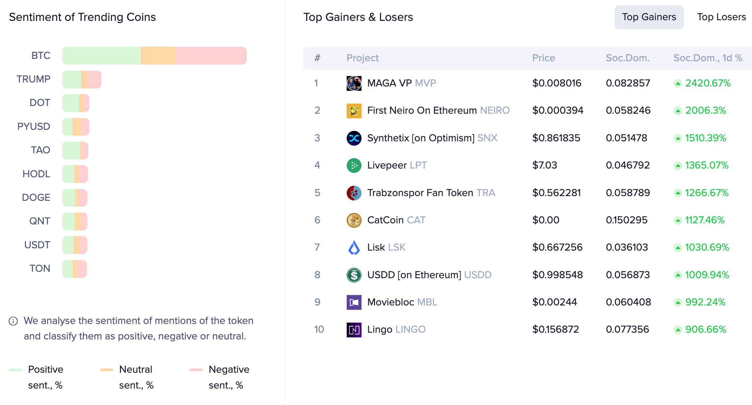Screen dimensions: 752x405
Task: Click the BTC coin label
Action: click(41, 56)
